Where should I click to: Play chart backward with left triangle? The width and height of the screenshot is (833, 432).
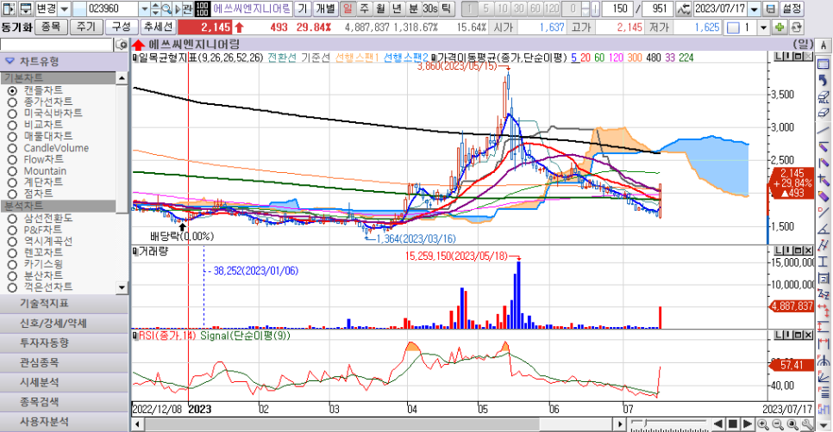(718, 424)
